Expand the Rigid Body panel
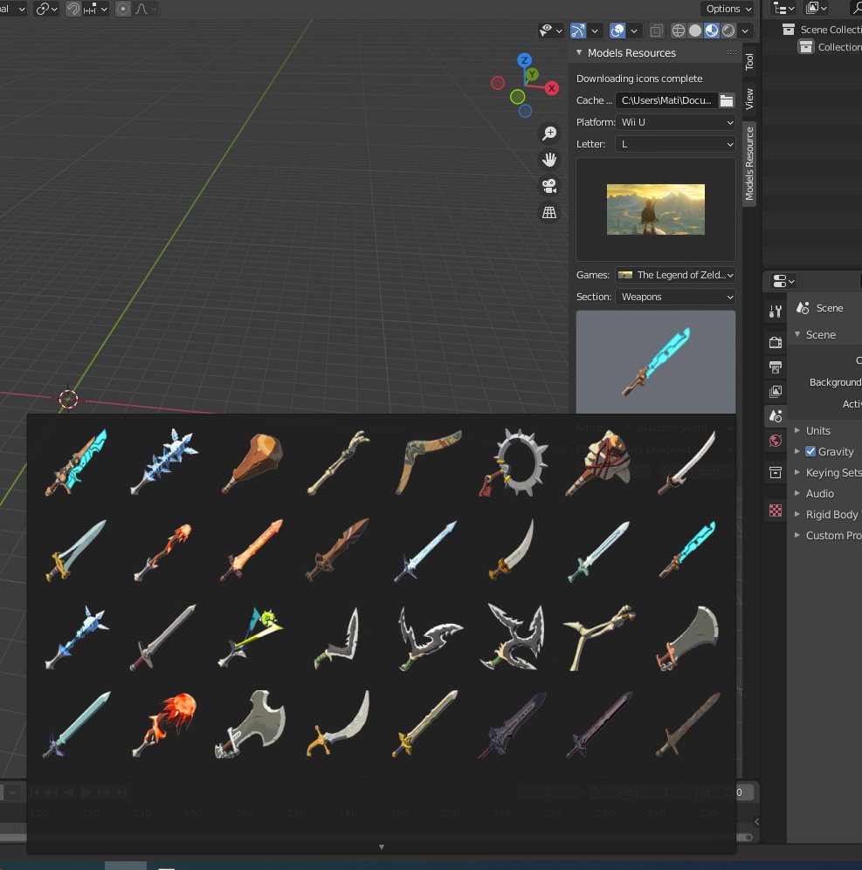The height and width of the screenshot is (870, 862). pos(797,514)
